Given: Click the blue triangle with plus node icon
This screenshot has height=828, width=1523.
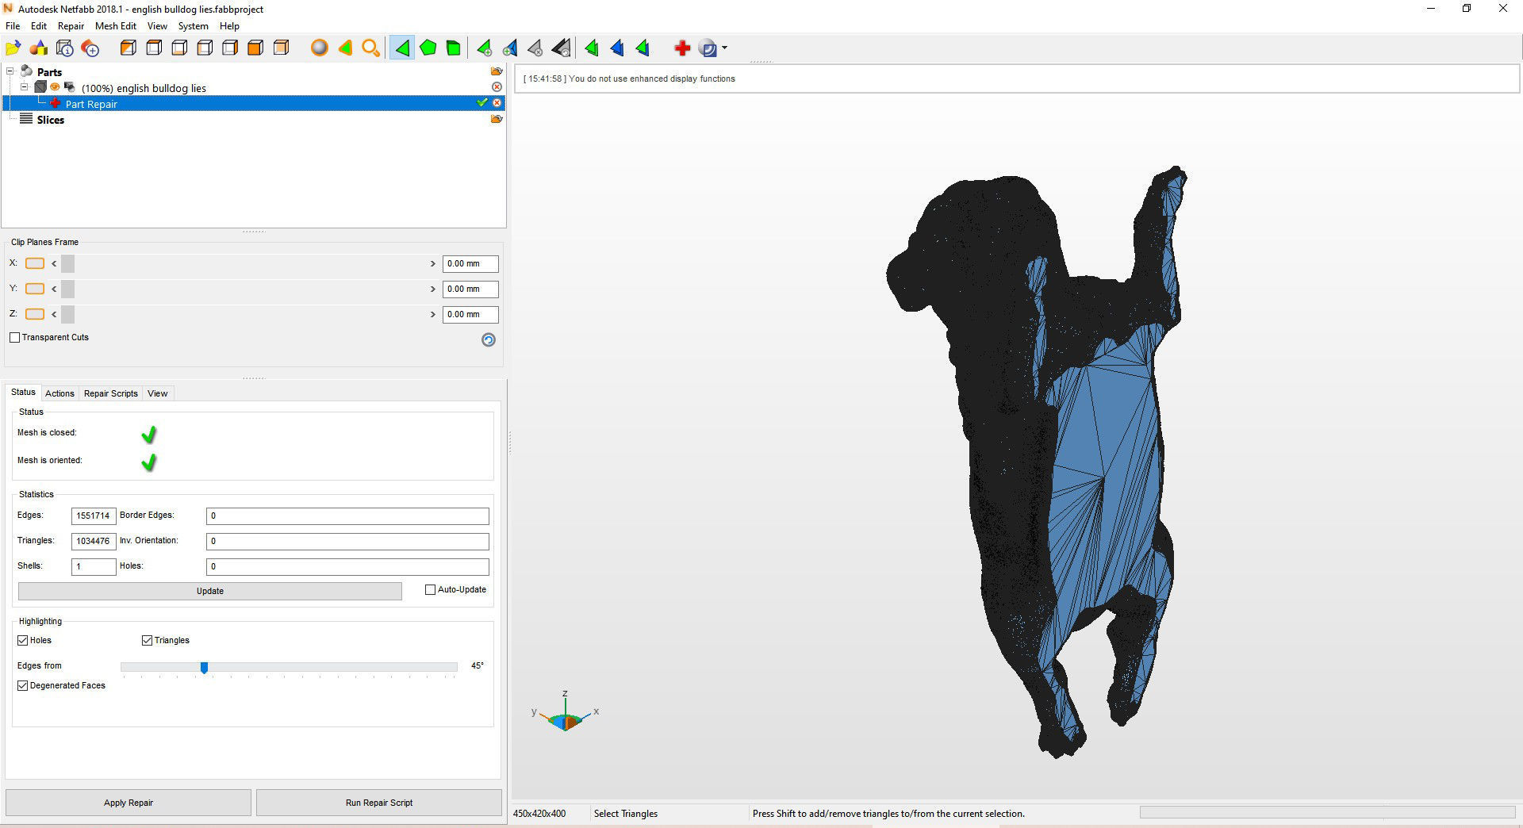Looking at the screenshot, I should 510,48.
